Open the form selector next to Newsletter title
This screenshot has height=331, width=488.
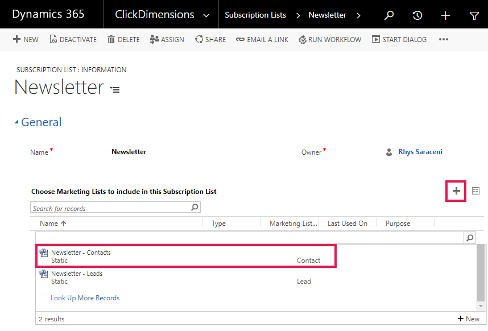click(115, 90)
